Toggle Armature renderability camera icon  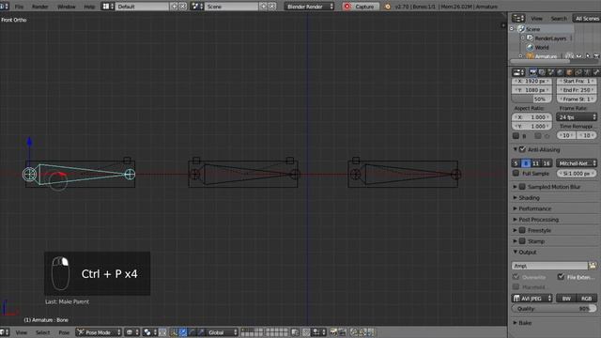click(x=596, y=56)
